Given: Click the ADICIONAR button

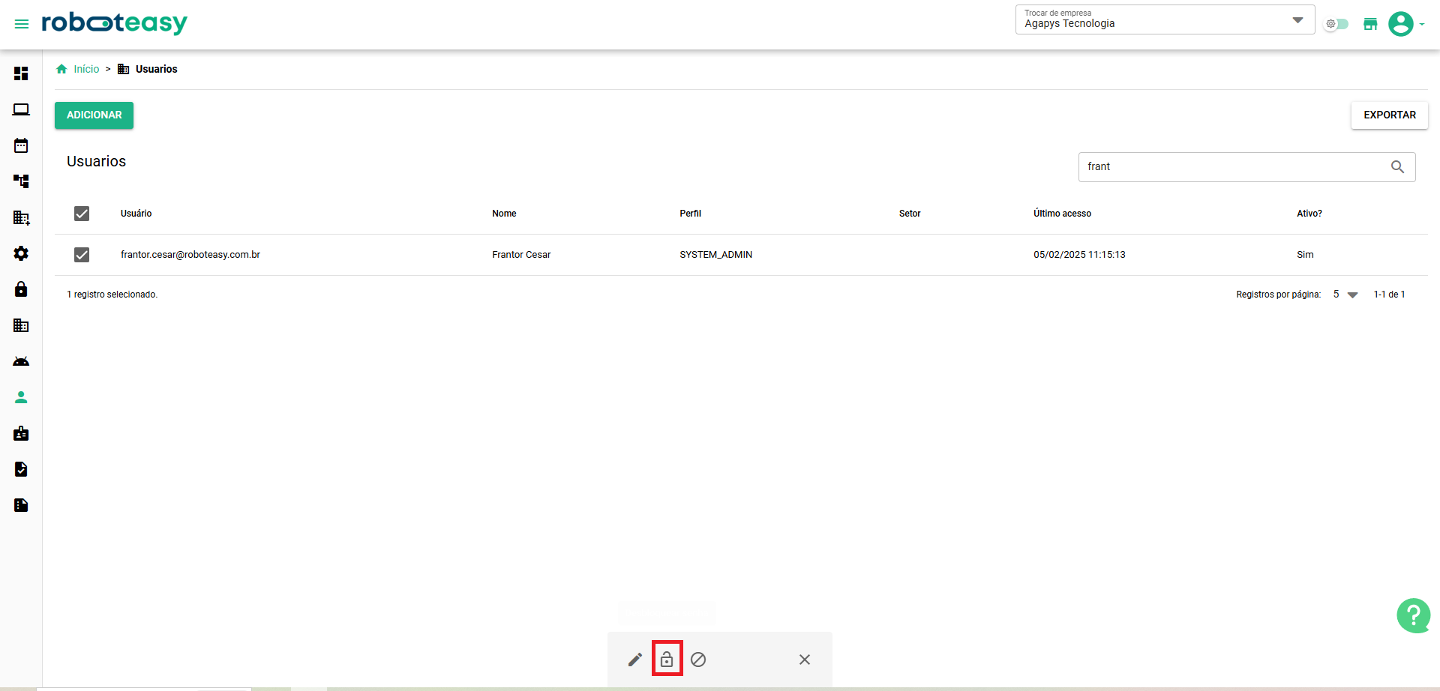Looking at the screenshot, I should coord(94,115).
